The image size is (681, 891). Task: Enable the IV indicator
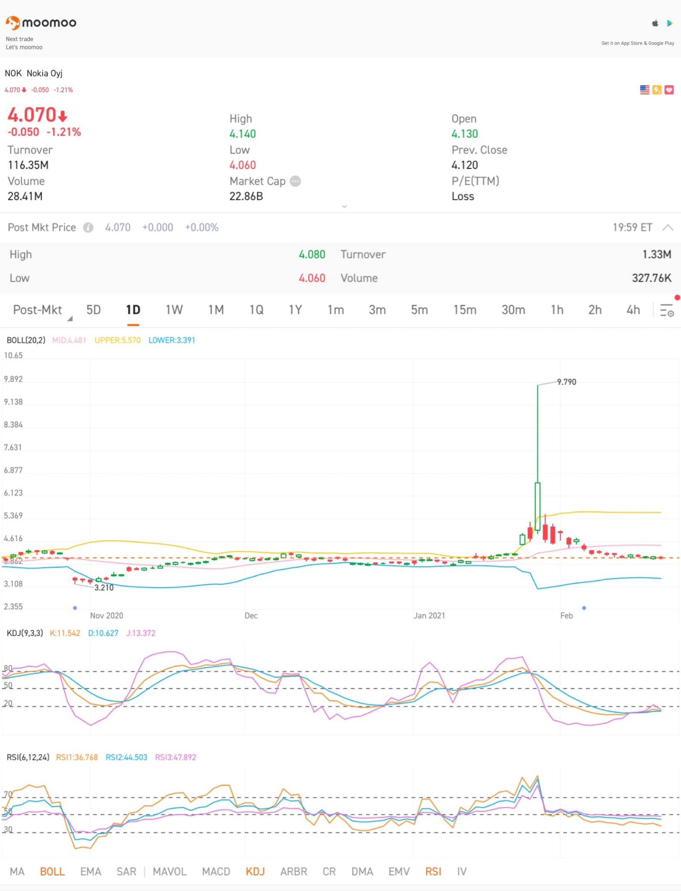[462, 871]
